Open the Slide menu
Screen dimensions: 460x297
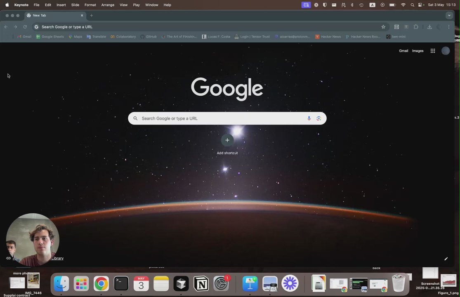(x=75, y=5)
